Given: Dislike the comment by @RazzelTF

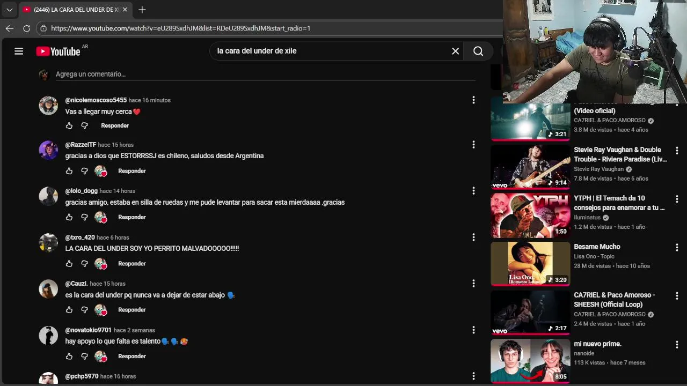Looking at the screenshot, I should pos(84,171).
